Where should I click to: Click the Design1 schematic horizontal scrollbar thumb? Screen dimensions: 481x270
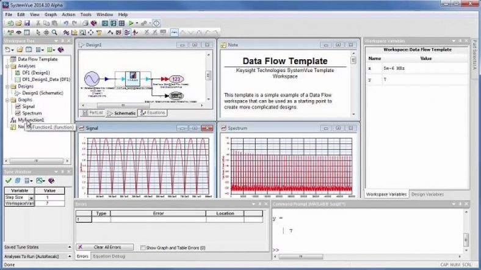(123, 105)
